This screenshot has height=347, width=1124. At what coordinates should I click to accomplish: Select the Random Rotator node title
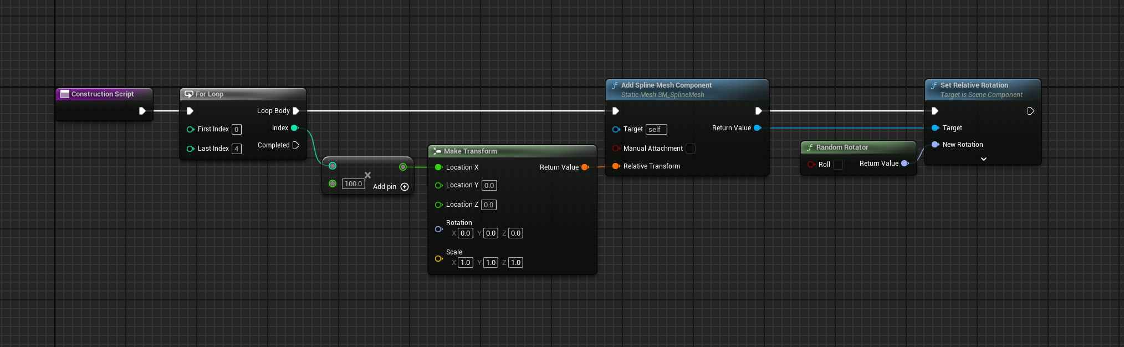click(x=842, y=147)
